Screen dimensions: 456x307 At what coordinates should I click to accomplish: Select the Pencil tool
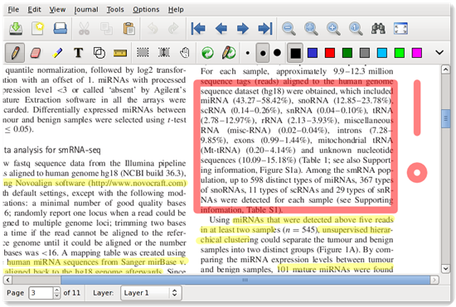(15, 53)
